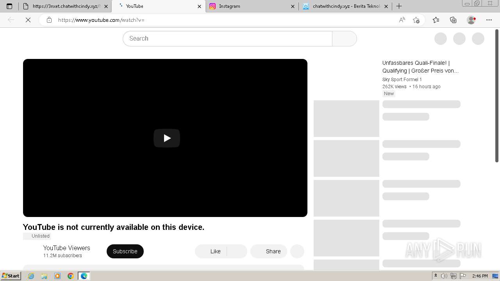Open the Unfassbares Quali-Finale video title
This screenshot has height=281, width=500.
click(x=420, y=67)
